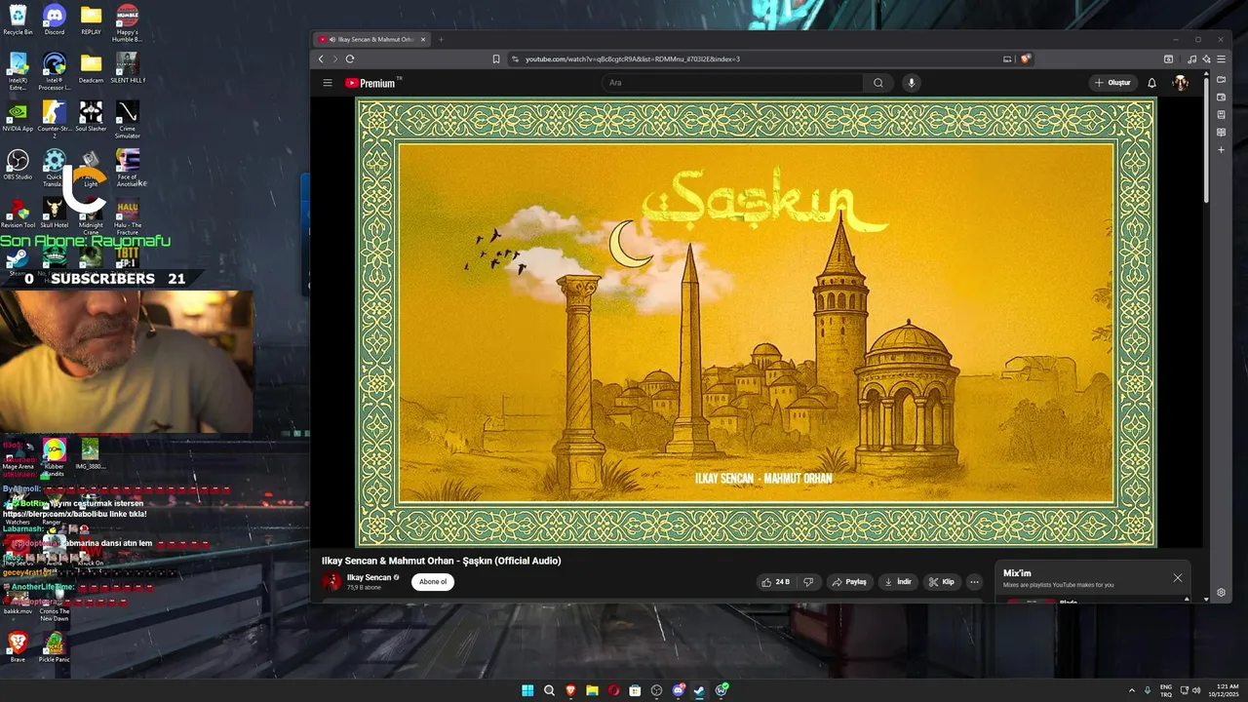Open Happy's Humble desktop shortcut

tap(127, 22)
